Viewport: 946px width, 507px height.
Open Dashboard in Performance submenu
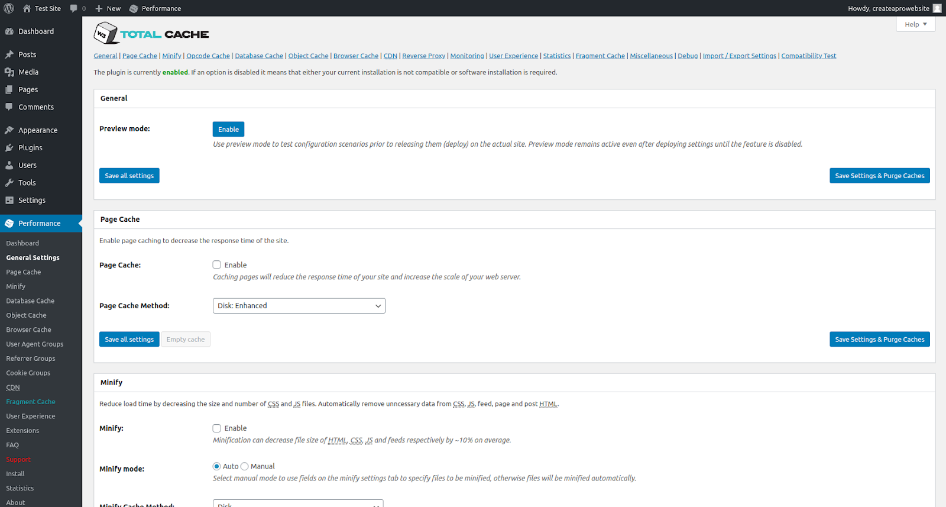pos(22,243)
